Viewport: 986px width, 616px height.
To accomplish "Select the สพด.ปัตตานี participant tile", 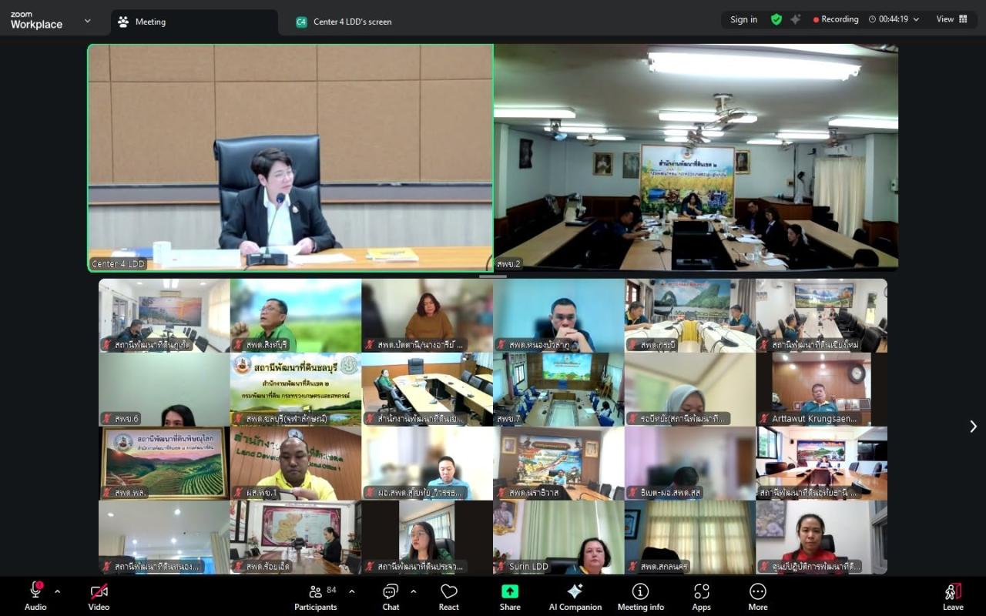I will 427,316.
